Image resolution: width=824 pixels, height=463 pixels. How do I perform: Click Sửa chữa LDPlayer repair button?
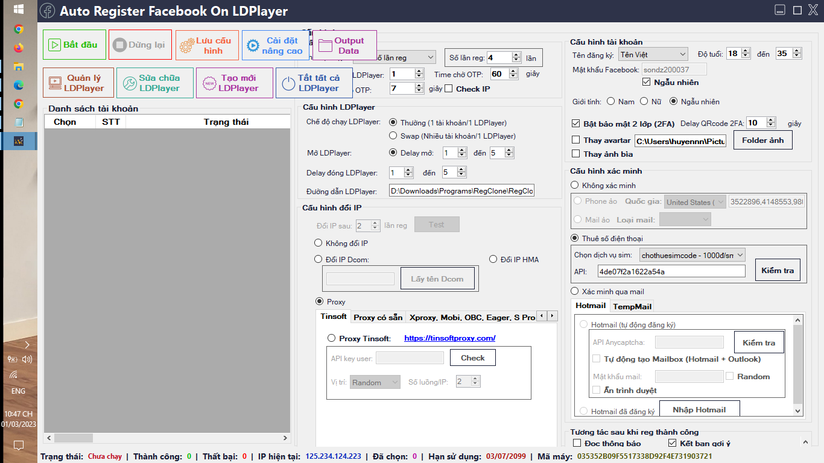pos(155,83)
